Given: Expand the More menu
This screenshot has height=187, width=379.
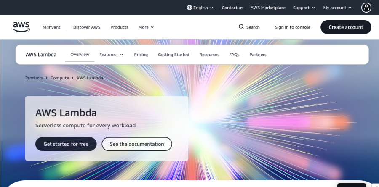Looking at the screenshot, I should 146,27.
